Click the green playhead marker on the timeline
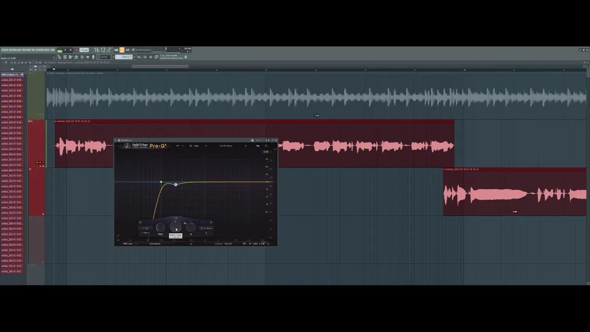 tap(54, 69)
